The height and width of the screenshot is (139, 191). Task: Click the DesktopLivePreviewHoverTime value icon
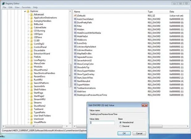point(75,95)
